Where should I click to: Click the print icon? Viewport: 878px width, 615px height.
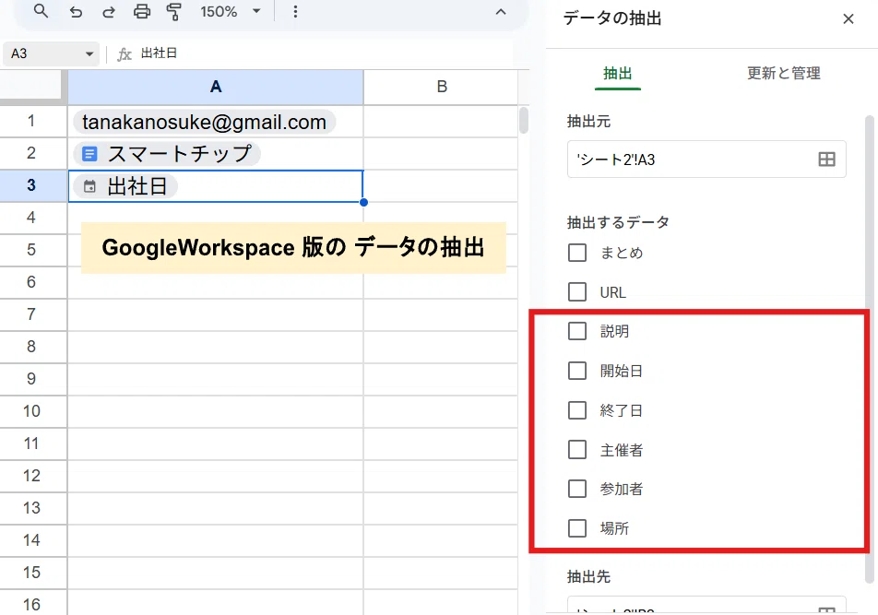(x=142, y=12)
